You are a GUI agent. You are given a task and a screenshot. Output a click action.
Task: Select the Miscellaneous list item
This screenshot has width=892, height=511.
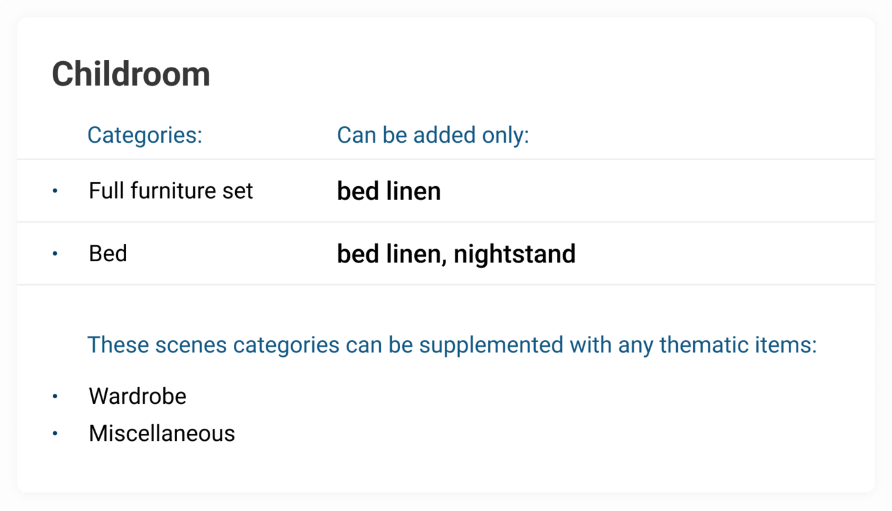click(x=162, y=433)
